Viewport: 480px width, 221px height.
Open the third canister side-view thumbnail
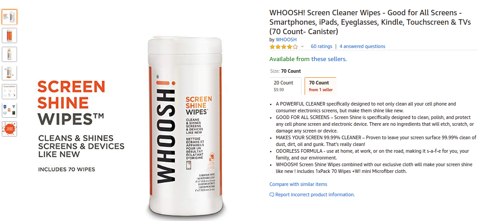click(9, 54)
